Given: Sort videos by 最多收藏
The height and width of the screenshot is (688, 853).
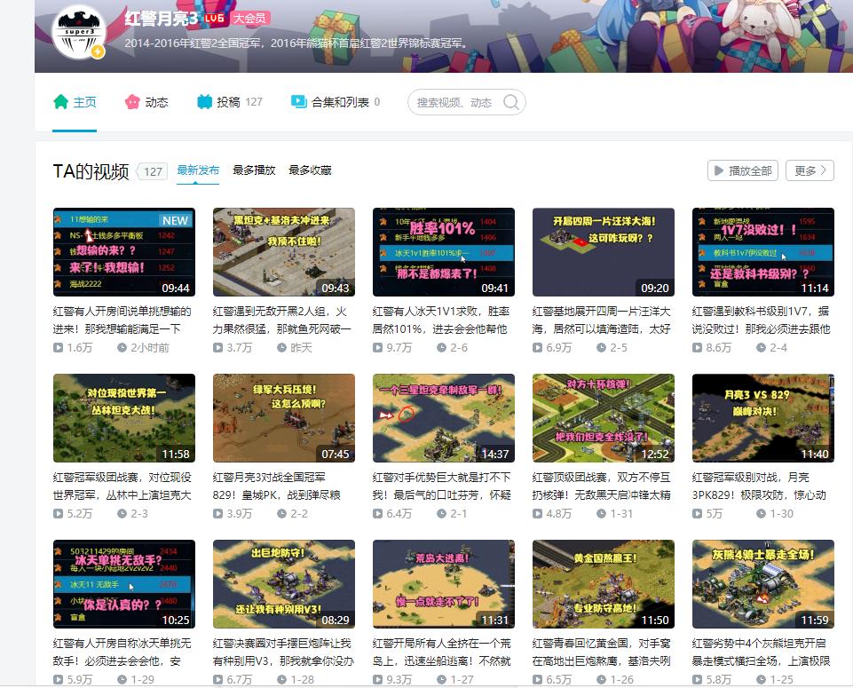Looking at the screenshot, I should pyautogui.click(x=310, y=170).
